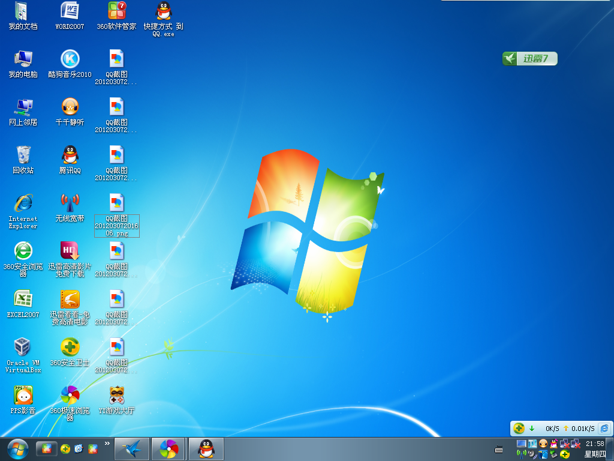Select the 快捷方式 到 QQ.exe shortcut
This screenshot has height=461, width=614.
(163, 19)
